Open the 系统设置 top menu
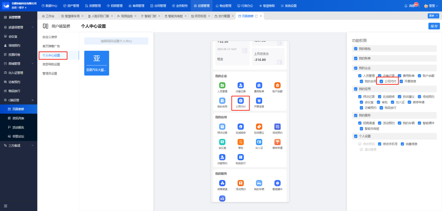The width and height of the screenshot is (442, 211). click(289, 6)
